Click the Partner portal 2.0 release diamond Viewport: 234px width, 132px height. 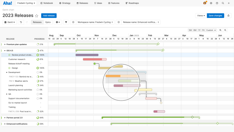point(193,117)
